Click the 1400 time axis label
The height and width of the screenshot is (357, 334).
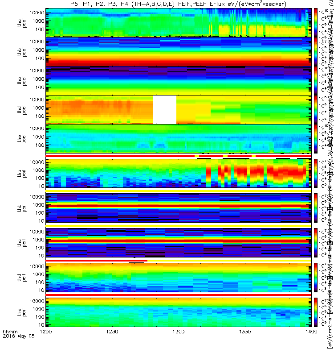pos(311,332)
